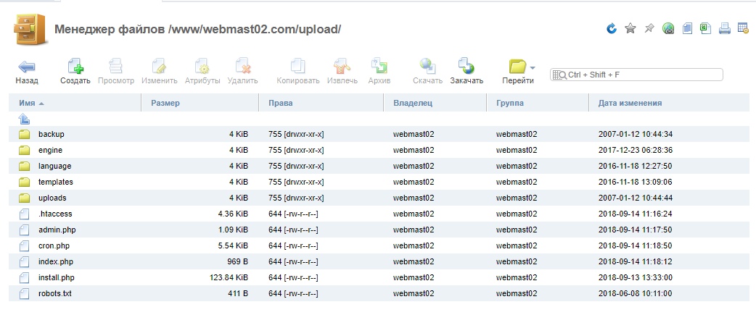Image resolution: width=756 pixels, height=315 pixels.
Task: Sort by the Размер column header
Action: tap(165, 103)
